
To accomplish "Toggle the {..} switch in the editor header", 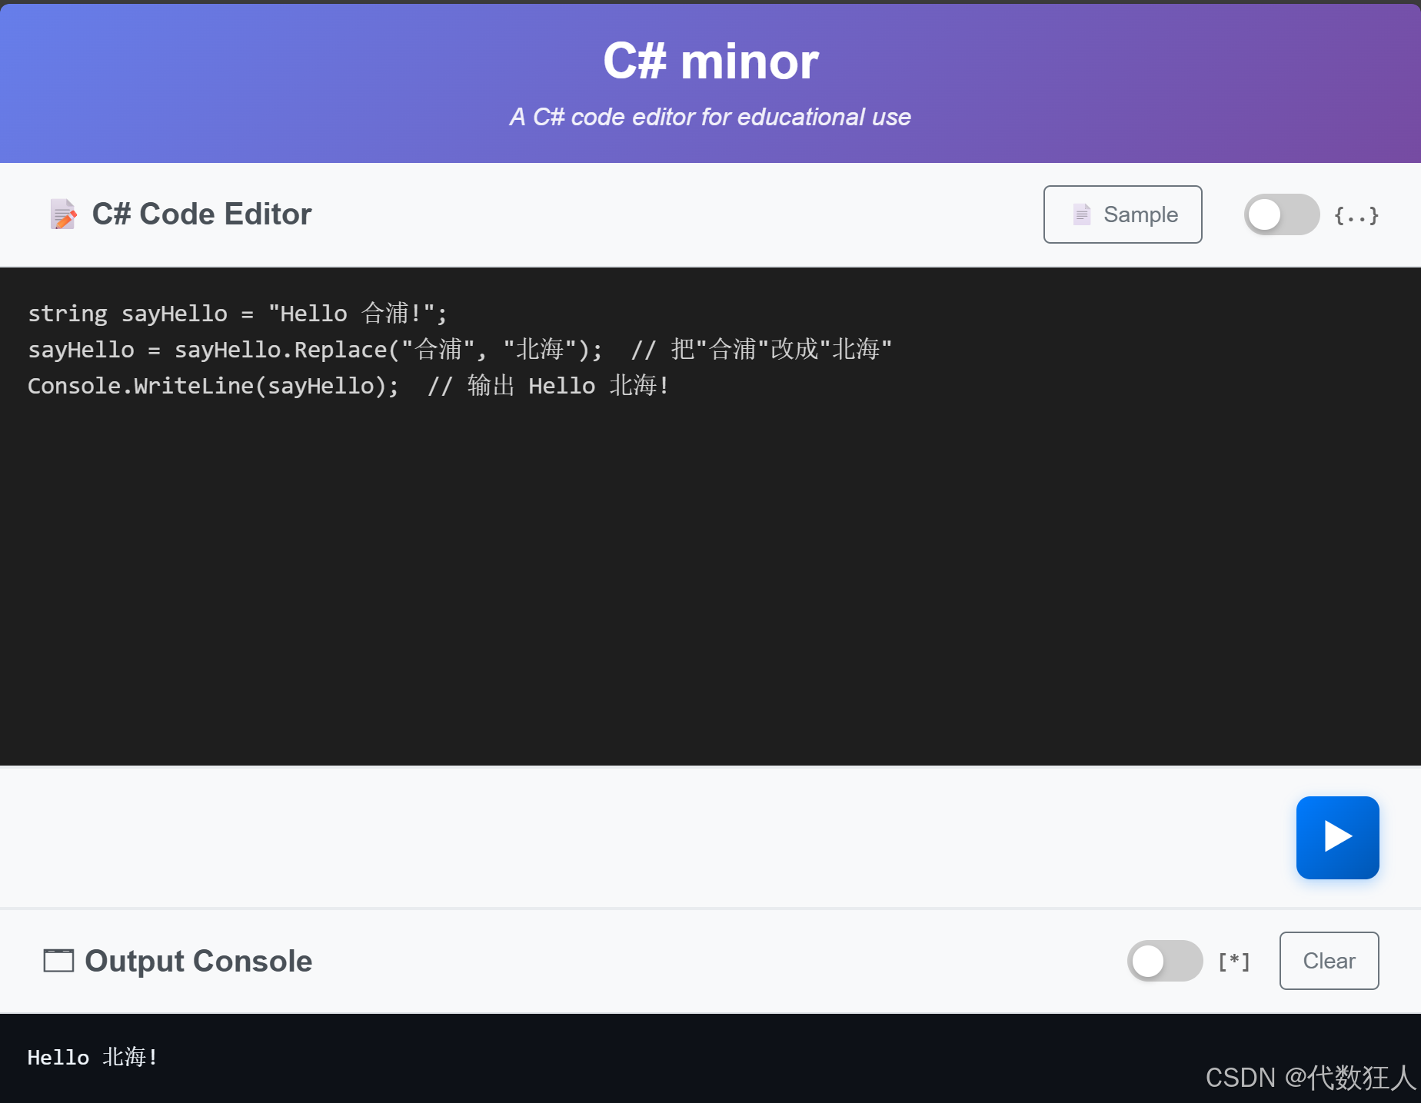I will pyautogui.click(x=1281, y=214).
